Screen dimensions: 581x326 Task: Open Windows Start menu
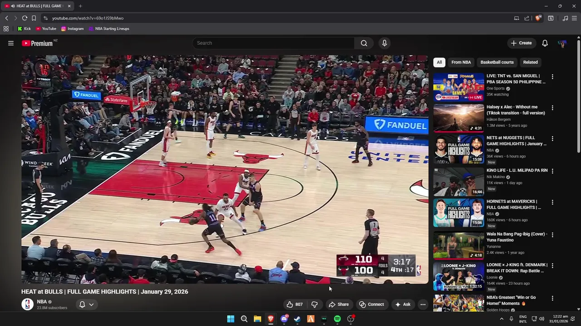[x=231, y=319]
